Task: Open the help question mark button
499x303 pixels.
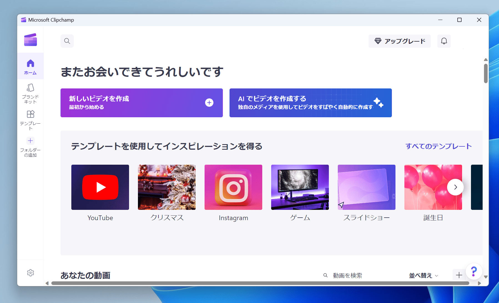Action: pos(474,271)
